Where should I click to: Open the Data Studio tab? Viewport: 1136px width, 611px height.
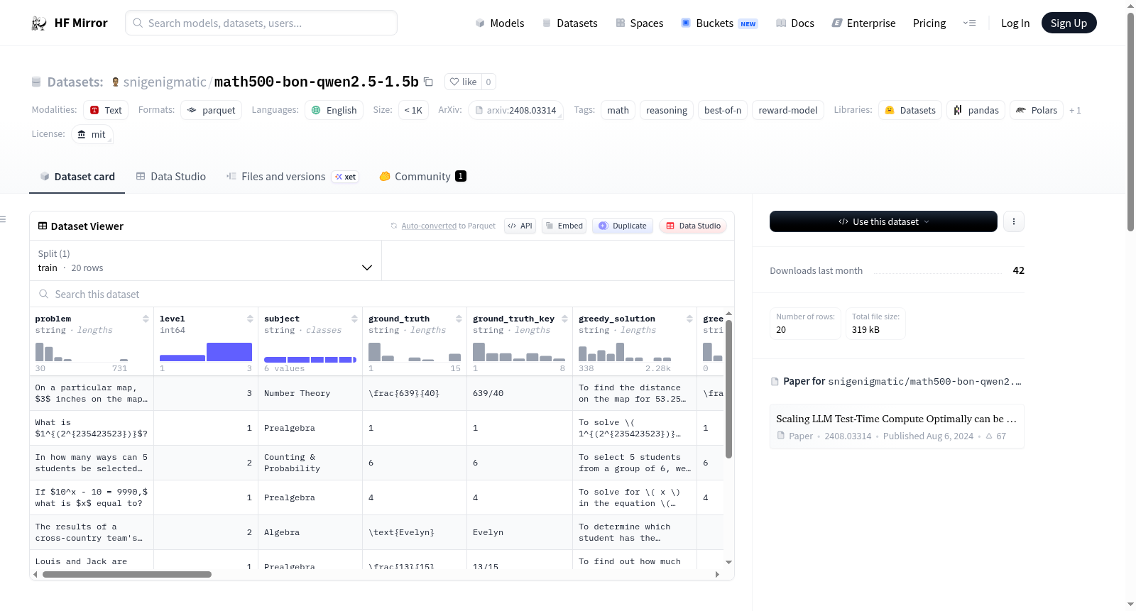[171, 177]
